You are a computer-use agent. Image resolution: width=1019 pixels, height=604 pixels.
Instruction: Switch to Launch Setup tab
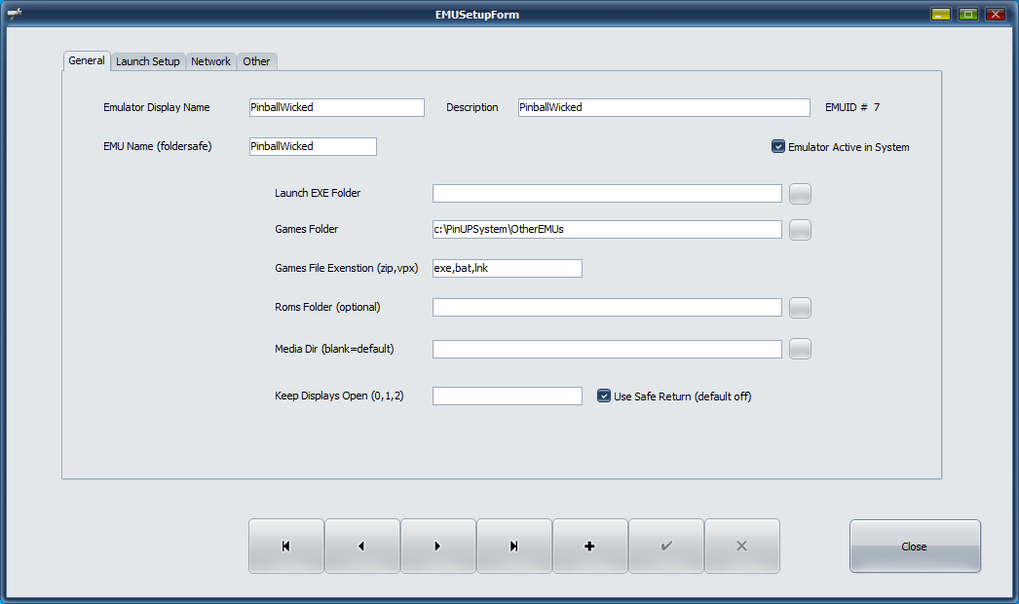coord(147,61)
